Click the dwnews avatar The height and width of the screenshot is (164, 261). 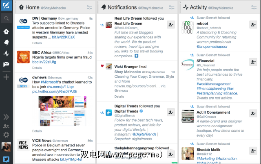tap(24, 82)
